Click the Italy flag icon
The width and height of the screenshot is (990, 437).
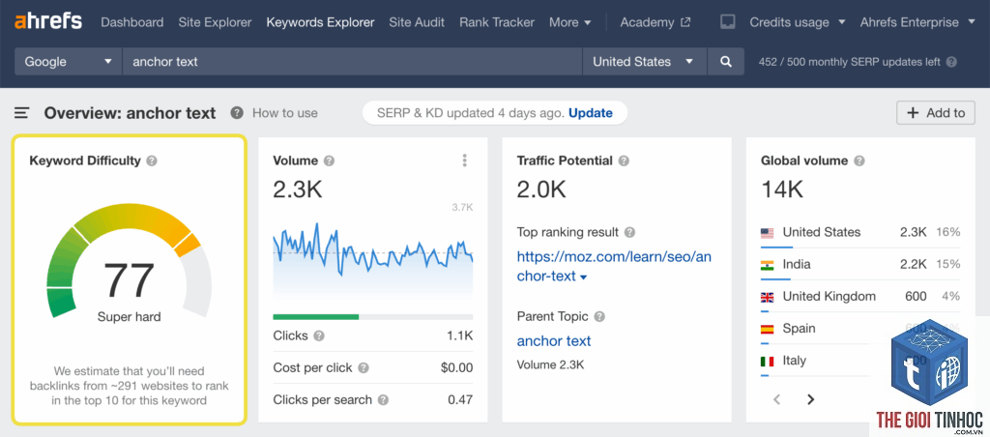point(767,362)
